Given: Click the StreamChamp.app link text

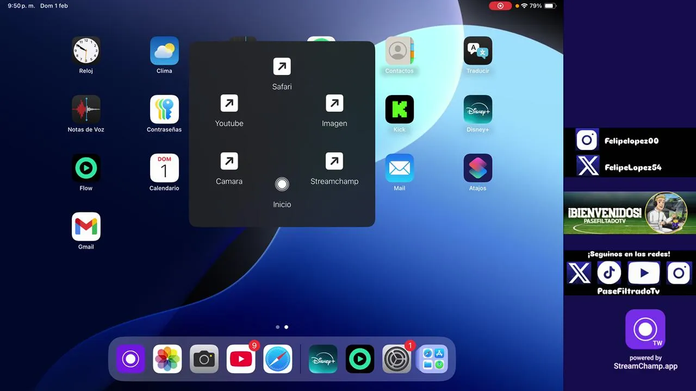Looking at the screenshot, I should [645, 366].
